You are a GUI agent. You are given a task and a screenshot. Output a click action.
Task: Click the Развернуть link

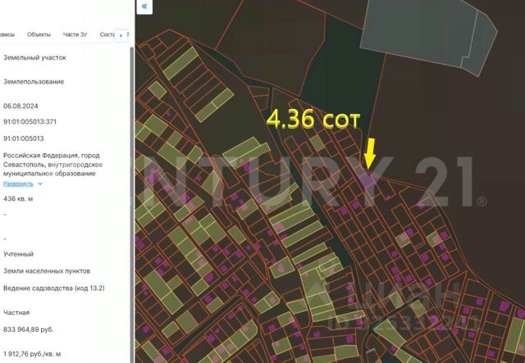18,184
